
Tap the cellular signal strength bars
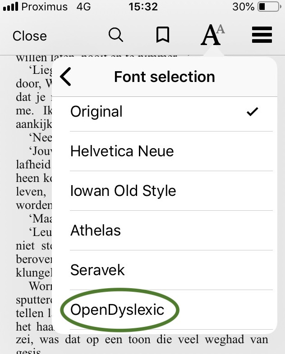click(x=10, y=7)
